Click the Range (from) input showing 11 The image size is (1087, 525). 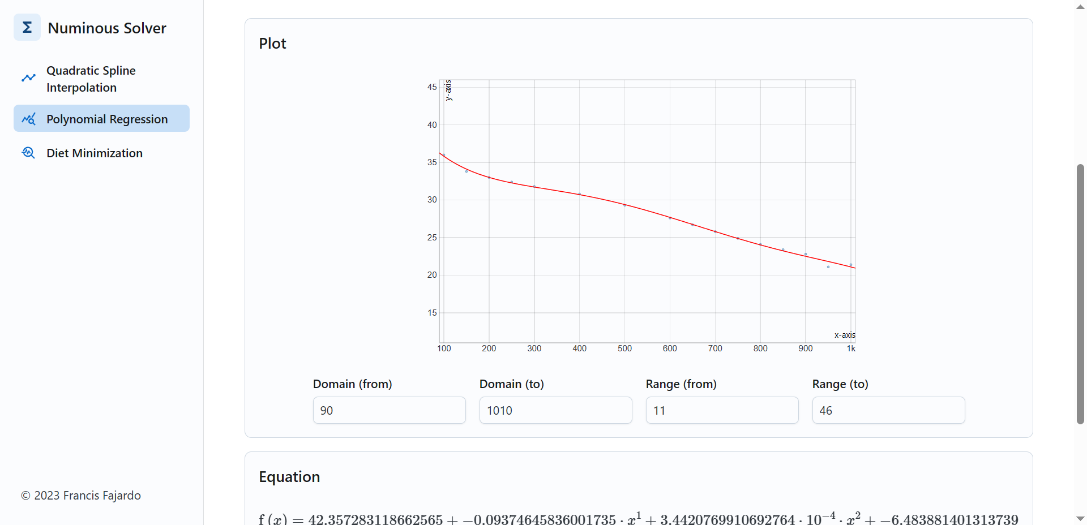[x=722, y=410]
